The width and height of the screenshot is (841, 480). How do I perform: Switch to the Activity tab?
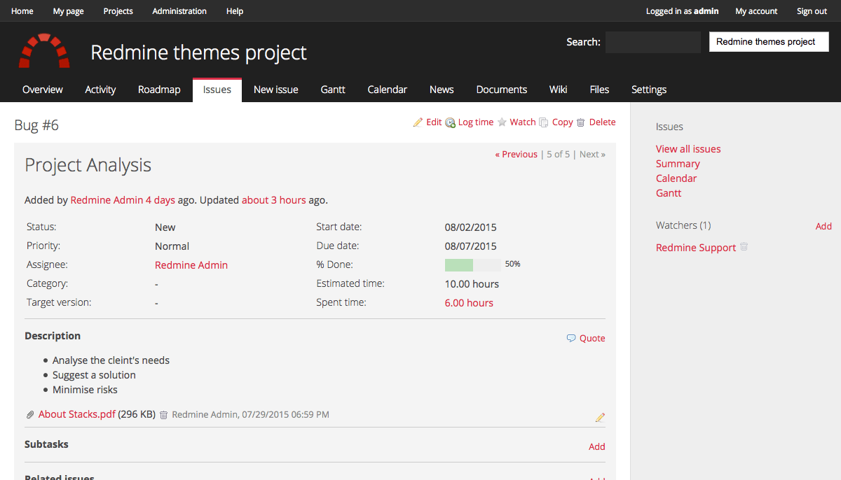point(100,90)
